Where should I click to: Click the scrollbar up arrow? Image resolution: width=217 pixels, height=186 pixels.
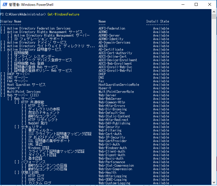[x=214, y=12]
